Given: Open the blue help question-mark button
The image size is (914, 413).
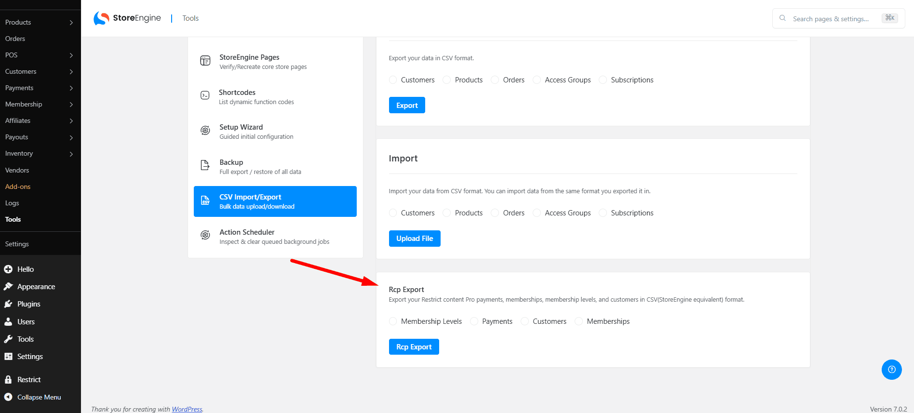Looking at the screenshot, I should click(x=892, y=370).
